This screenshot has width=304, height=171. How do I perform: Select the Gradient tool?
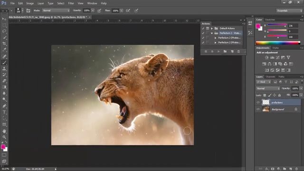coord(4,87)
